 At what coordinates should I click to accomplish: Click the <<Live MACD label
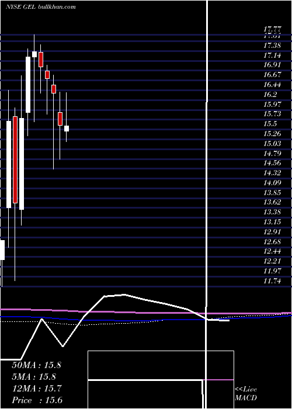[x=246, y=393]
